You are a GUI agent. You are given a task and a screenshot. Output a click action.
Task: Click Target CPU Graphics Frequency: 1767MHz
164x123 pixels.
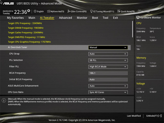click(29, 42)
